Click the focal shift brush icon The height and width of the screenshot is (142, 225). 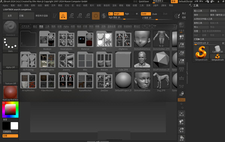177,16
